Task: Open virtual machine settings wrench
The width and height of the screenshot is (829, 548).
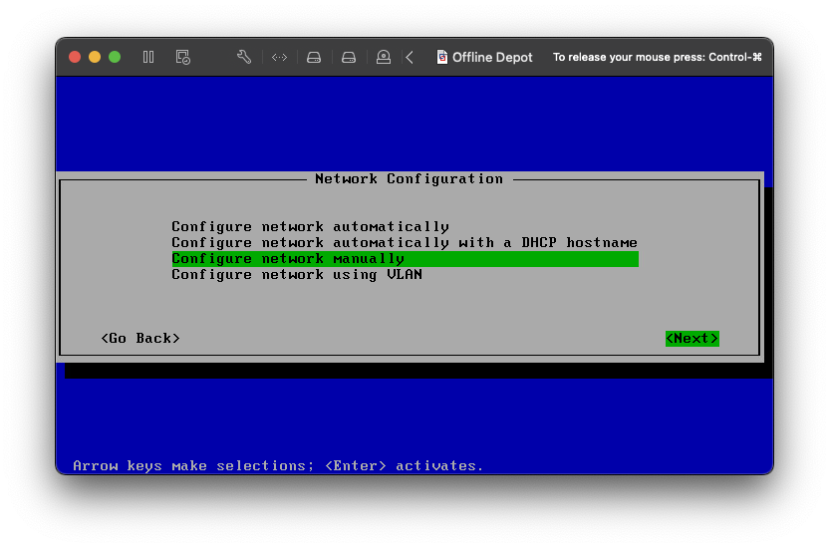Action: tap(244, 57)
